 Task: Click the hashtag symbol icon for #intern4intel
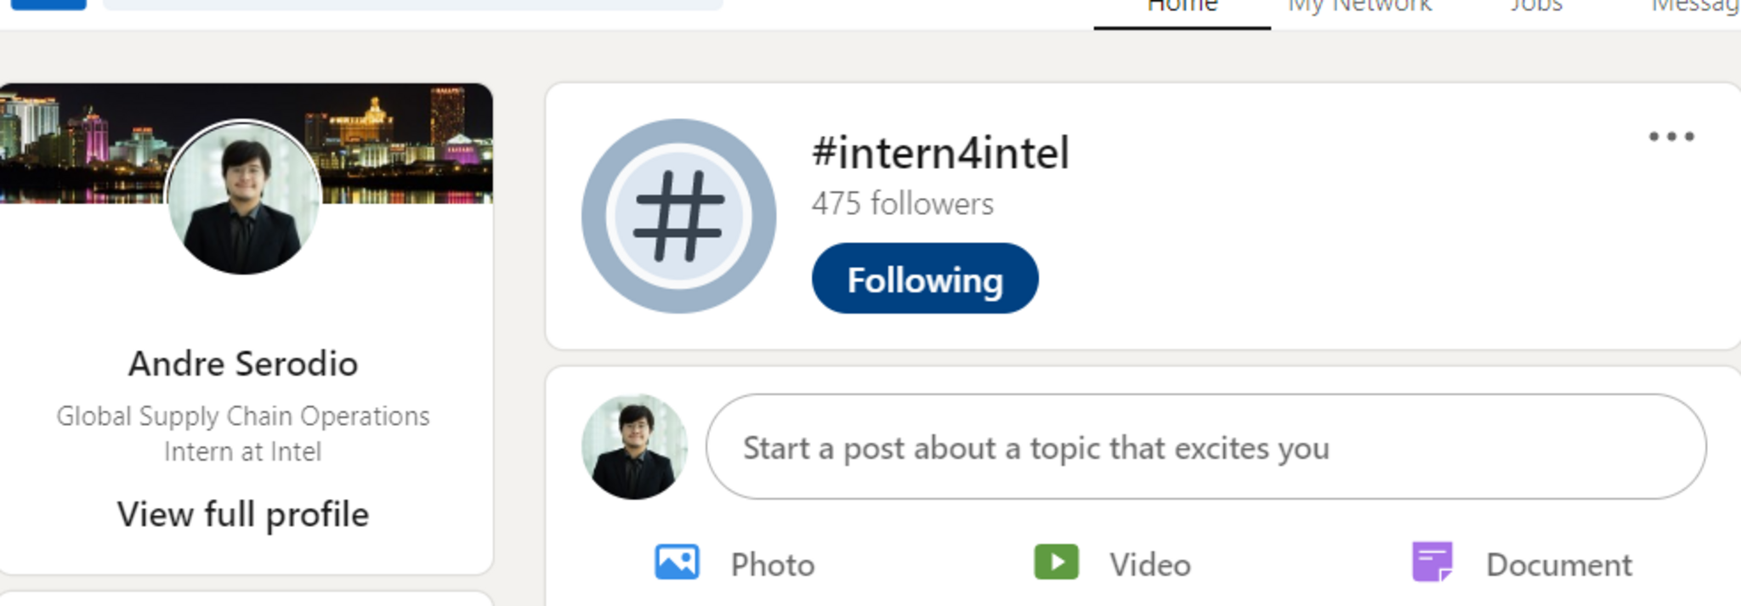click(x=678, y=216)
